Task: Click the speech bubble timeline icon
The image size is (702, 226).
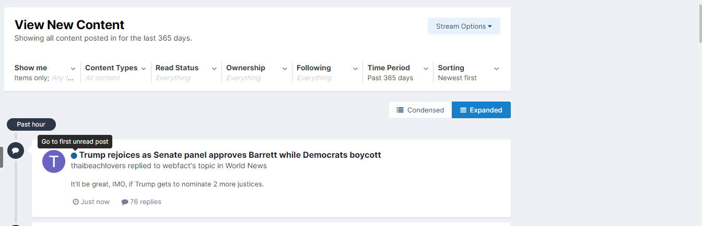Action: click(16, 150)
